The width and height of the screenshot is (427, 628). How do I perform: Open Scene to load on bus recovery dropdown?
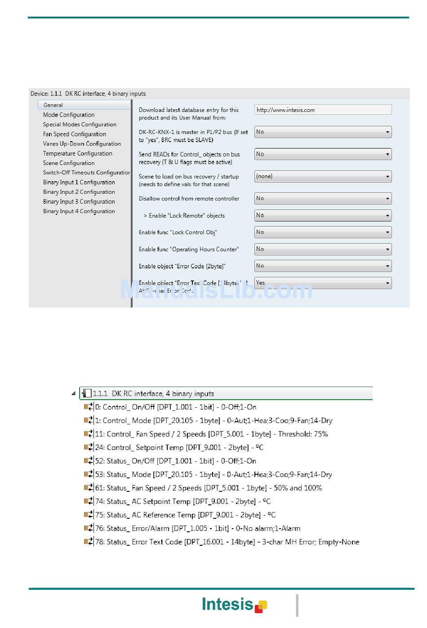pyautogui.click(x=323, y=176)
